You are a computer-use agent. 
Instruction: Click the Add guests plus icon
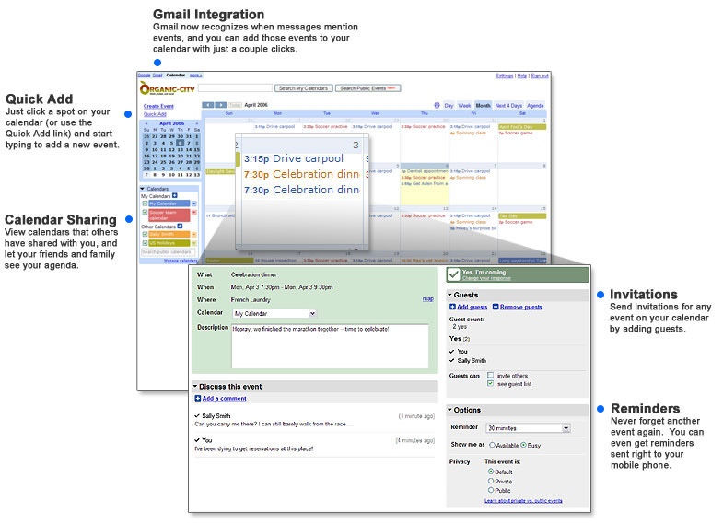click(x=452, y=306)
